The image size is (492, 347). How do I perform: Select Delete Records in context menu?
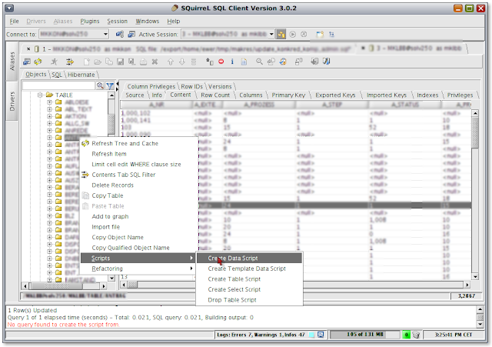click(138, 185)
